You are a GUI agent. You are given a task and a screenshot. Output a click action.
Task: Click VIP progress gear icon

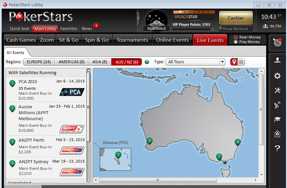213,29
